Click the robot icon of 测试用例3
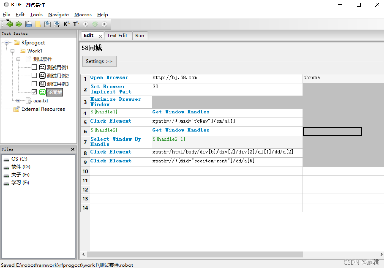The height and width of the screenshot is (268, 384). coord(42,84)
